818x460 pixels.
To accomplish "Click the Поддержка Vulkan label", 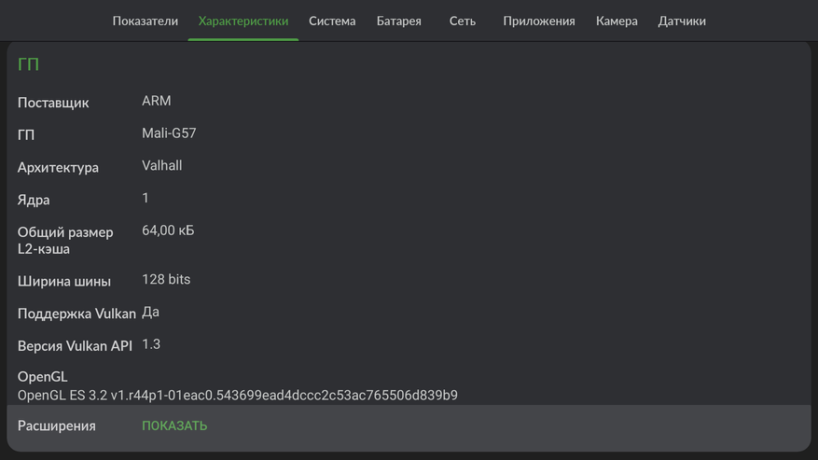I will [76, 314].
